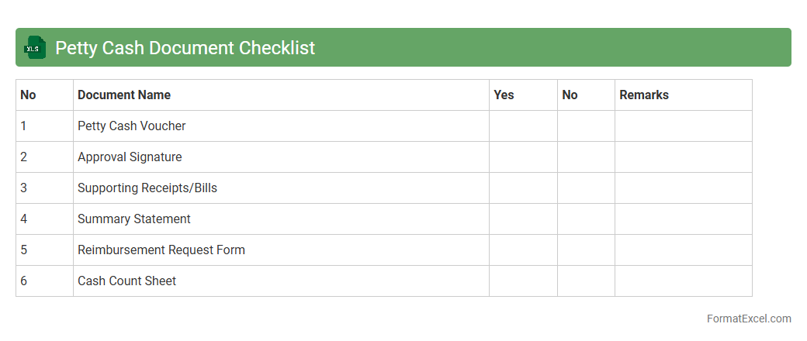807x341 pixels.
Task: Select the Yes column header
Action: pyautogui.click(x=504, y=95)
